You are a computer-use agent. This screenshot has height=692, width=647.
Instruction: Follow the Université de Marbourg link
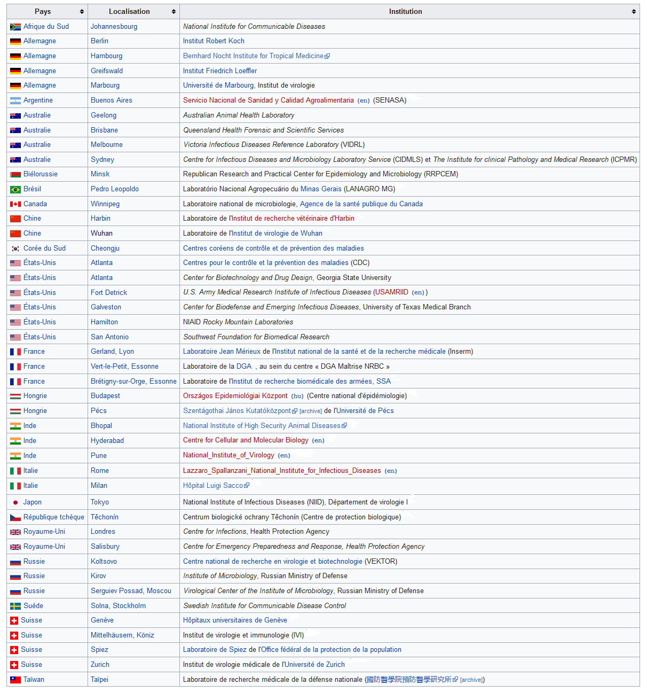[x=218, y=85]
